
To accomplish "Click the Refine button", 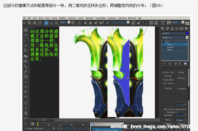I will click(168, 88).
